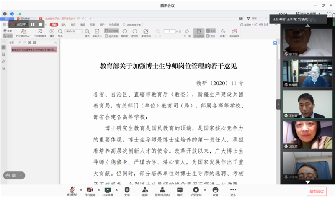Turn on camera (开启视频)
Viewport: 335px width, 197px height.
click(90, 191)
